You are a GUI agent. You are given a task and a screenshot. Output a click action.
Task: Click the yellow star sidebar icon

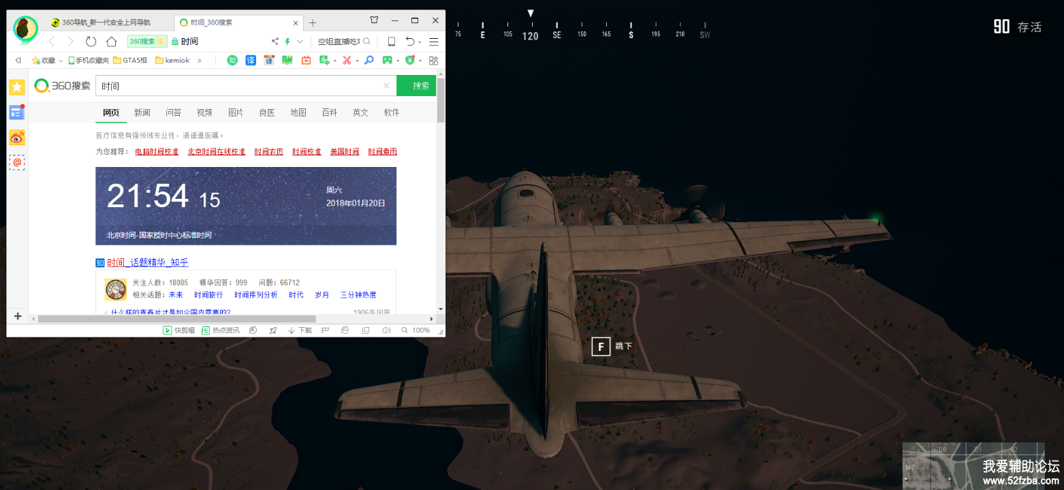[x=17, y=87]
